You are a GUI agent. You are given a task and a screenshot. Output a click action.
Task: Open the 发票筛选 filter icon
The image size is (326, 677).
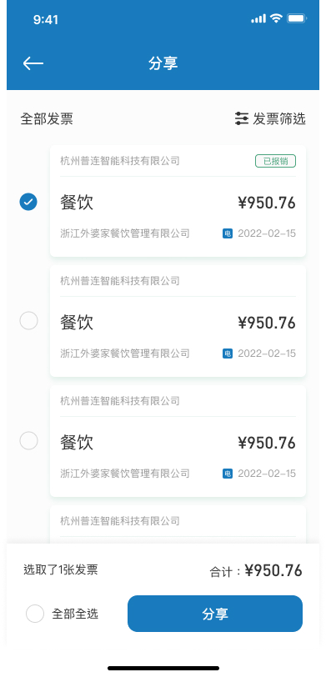[x=241, y=118]
